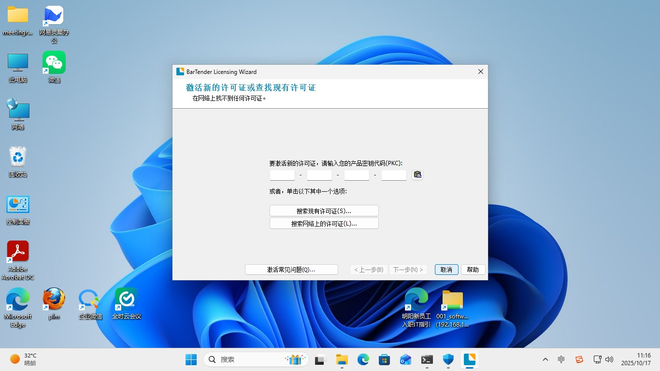
Task: Click the 中 input method indicator
Action: 561,359
